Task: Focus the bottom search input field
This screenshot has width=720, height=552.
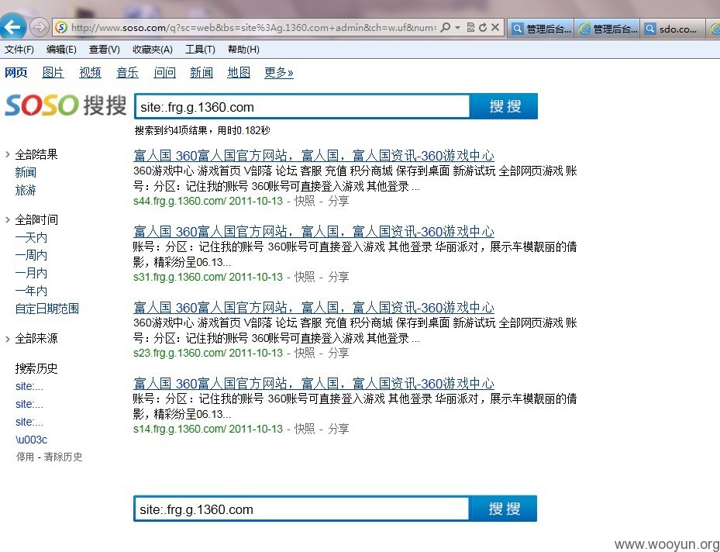Action: coord(301,509)
